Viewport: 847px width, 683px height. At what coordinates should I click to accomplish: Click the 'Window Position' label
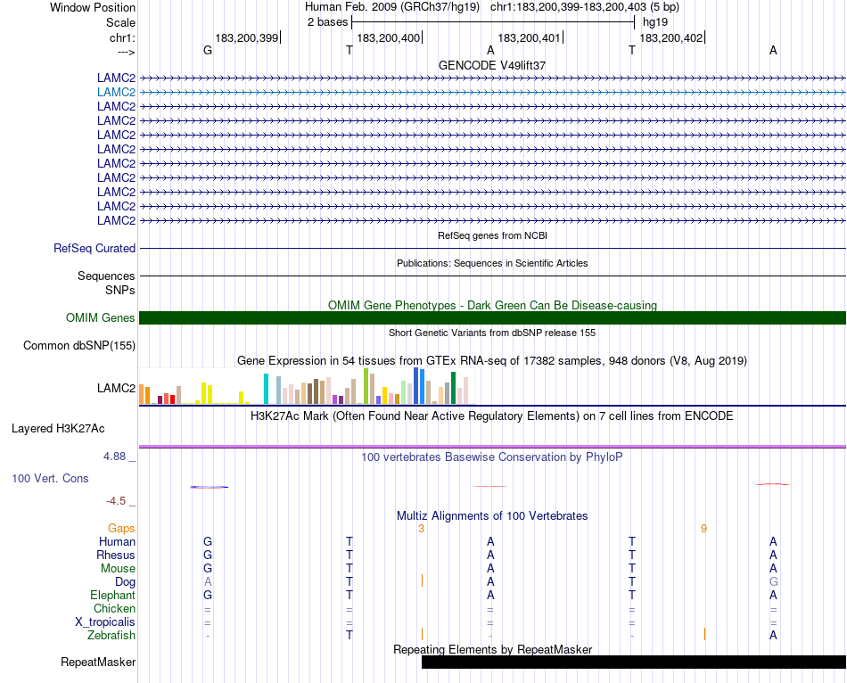point(93,7)
